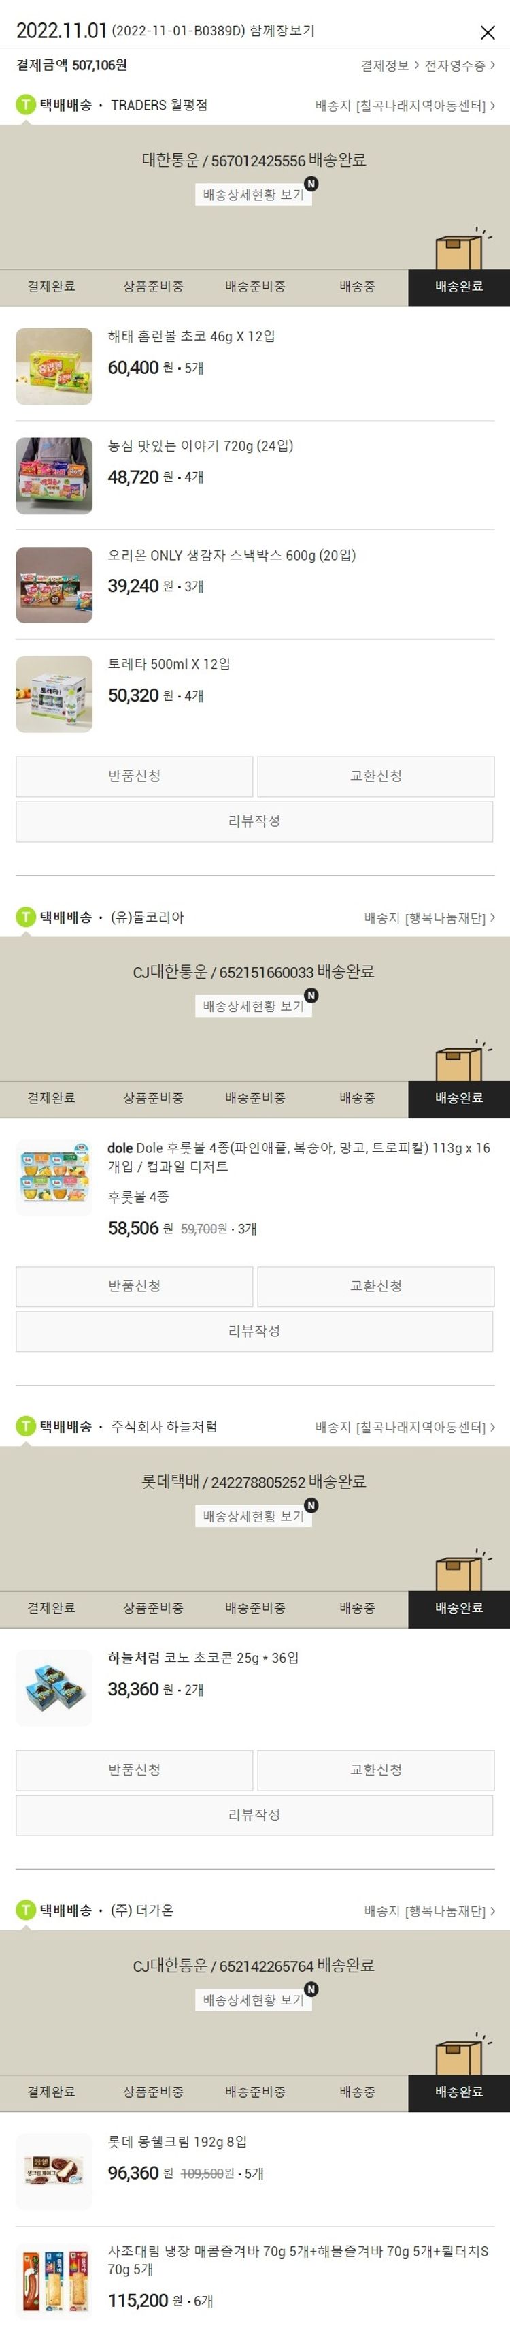Expand 배송지 [칠곡나래지역아동센터] for TRADERS order
Screen dimensions: 510x2328
pyautogui.click(x=405, y=106)
